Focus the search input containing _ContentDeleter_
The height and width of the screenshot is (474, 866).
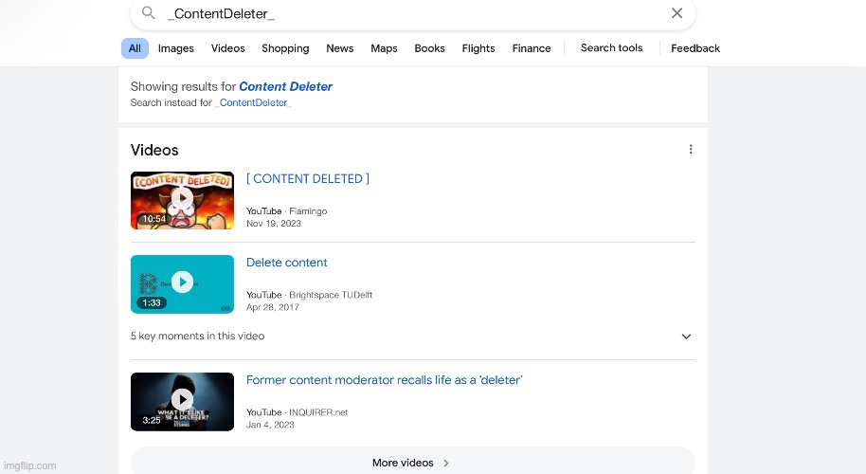pos(414,14)
